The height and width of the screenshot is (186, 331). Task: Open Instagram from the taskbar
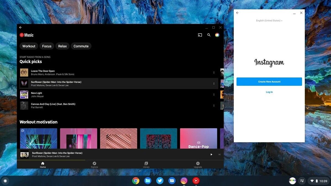(184, 181)
